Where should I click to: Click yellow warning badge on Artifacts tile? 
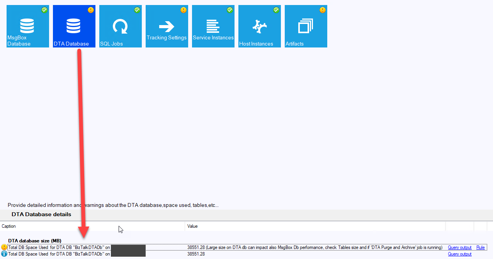323,10
